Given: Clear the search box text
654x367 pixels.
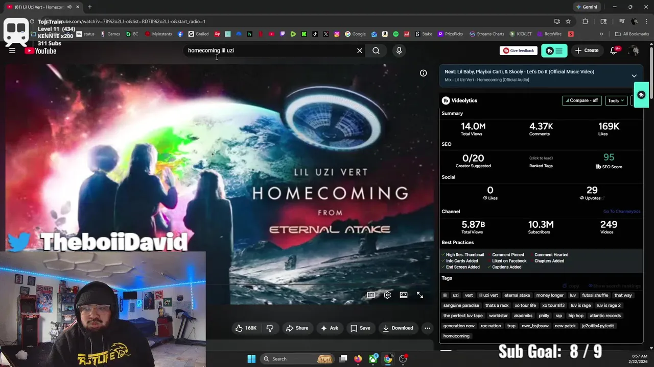Looking at the screenshot, I should click(x=360, y=50).
